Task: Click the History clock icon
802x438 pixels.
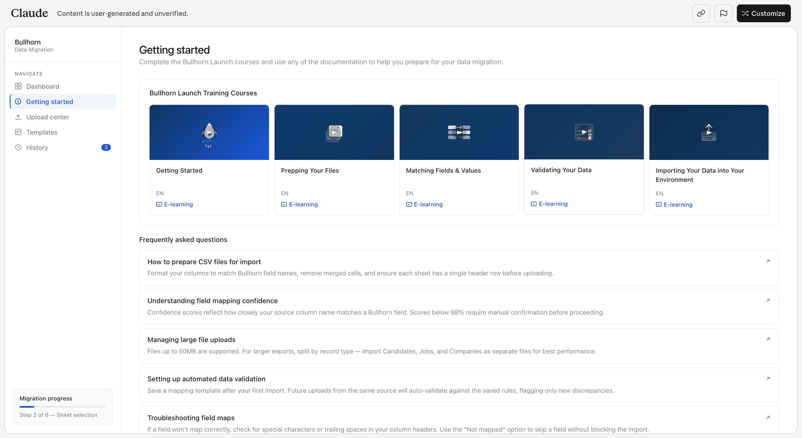Action: click(x=18, y=147)
